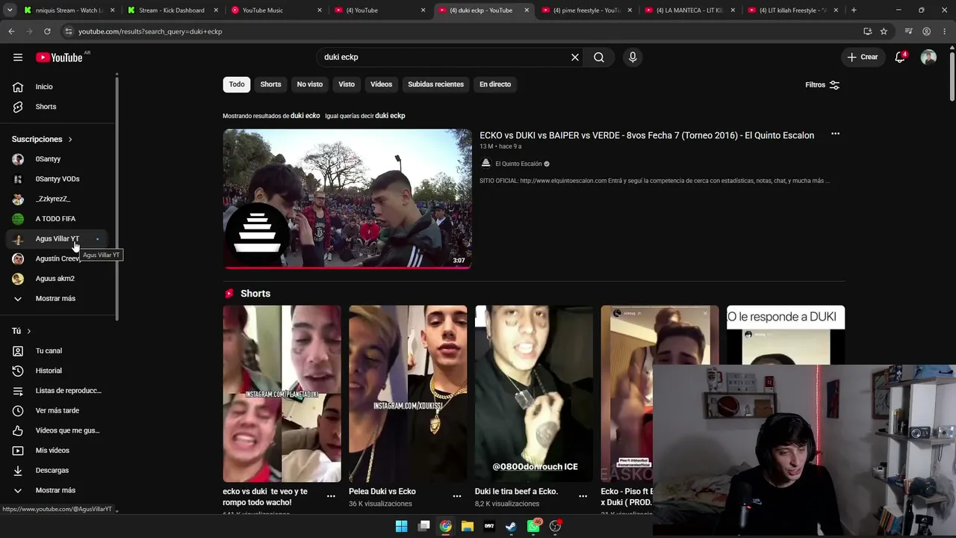Open Historial in the sidebar

(58, 371)
